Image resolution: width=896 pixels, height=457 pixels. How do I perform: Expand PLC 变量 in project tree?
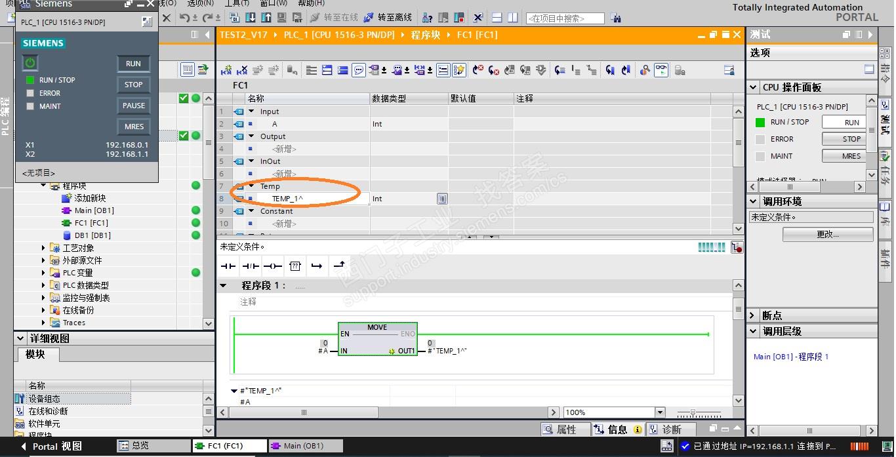pos(44,273)
